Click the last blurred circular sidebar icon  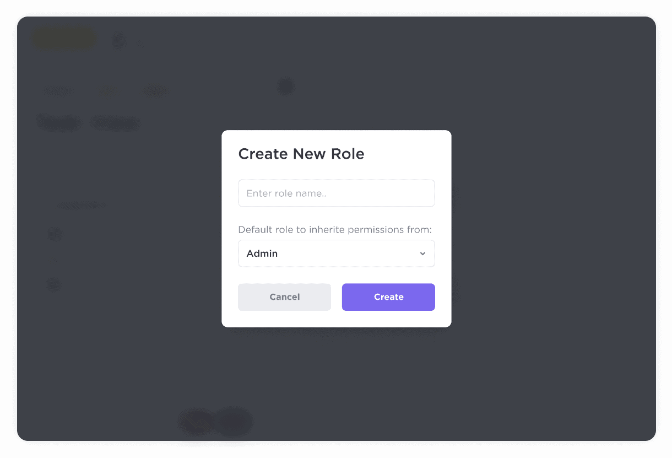click(54, 285)
